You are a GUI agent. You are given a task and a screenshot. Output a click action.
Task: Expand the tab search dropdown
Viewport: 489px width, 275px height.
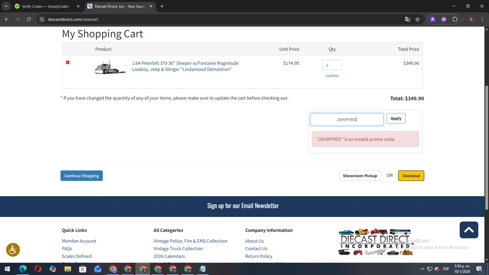pyautogui.click(x=6, y=6)
